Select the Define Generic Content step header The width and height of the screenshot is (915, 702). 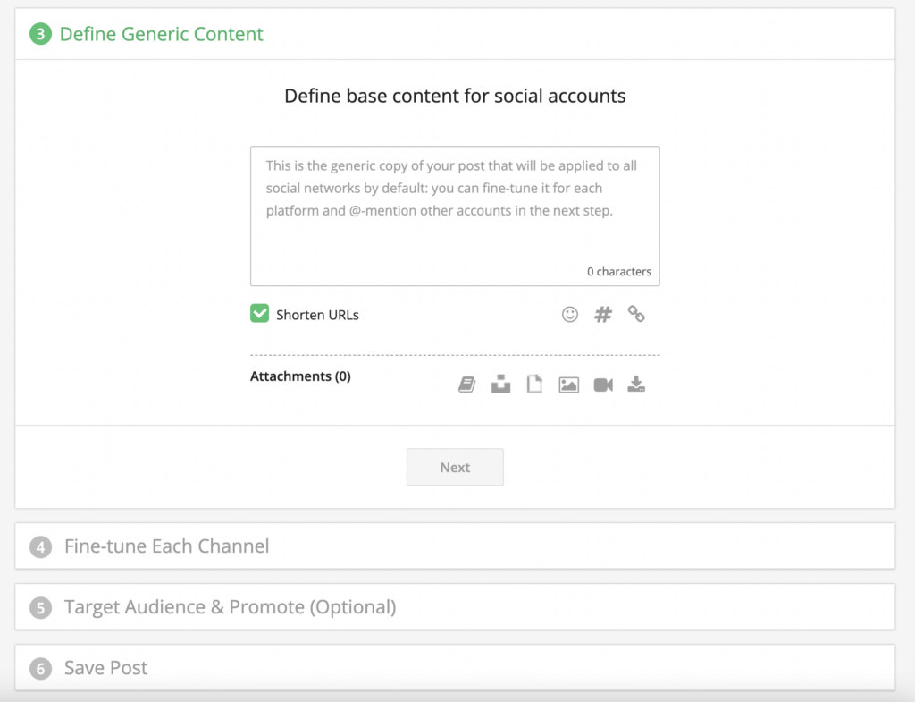click(x=162, y=34)
